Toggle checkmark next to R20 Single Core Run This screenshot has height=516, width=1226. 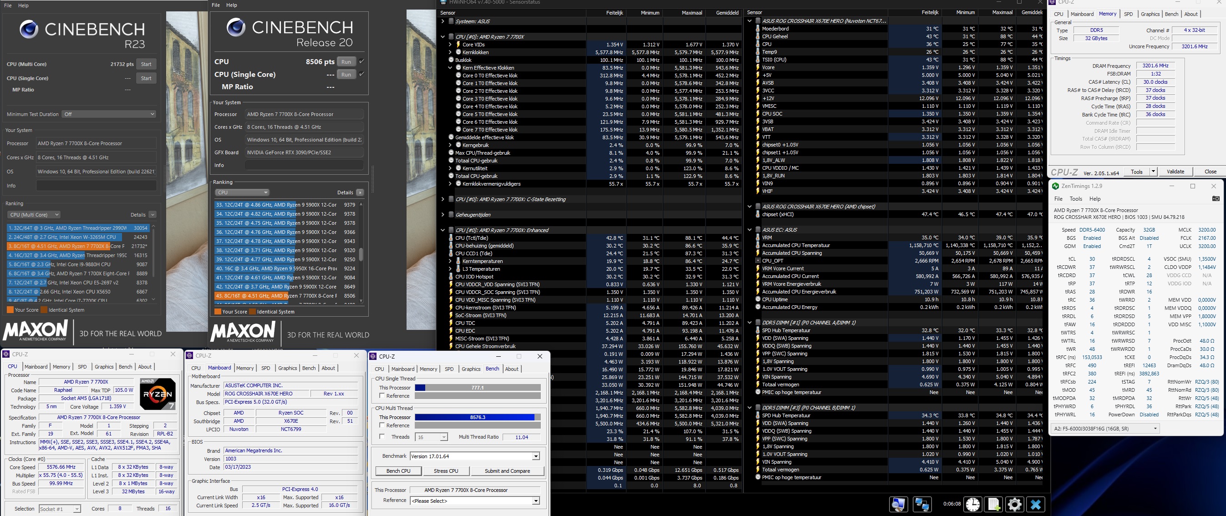(362, 74)
